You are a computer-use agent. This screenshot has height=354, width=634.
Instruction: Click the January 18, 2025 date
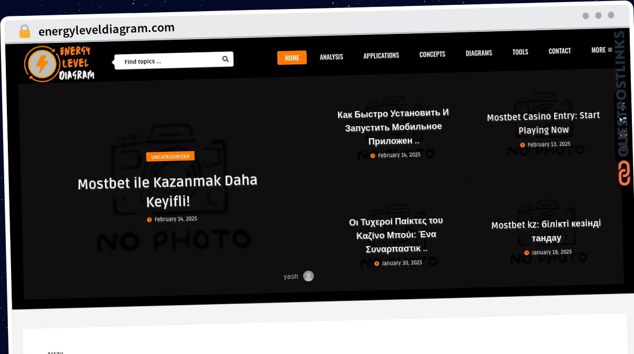click(552, 253)
